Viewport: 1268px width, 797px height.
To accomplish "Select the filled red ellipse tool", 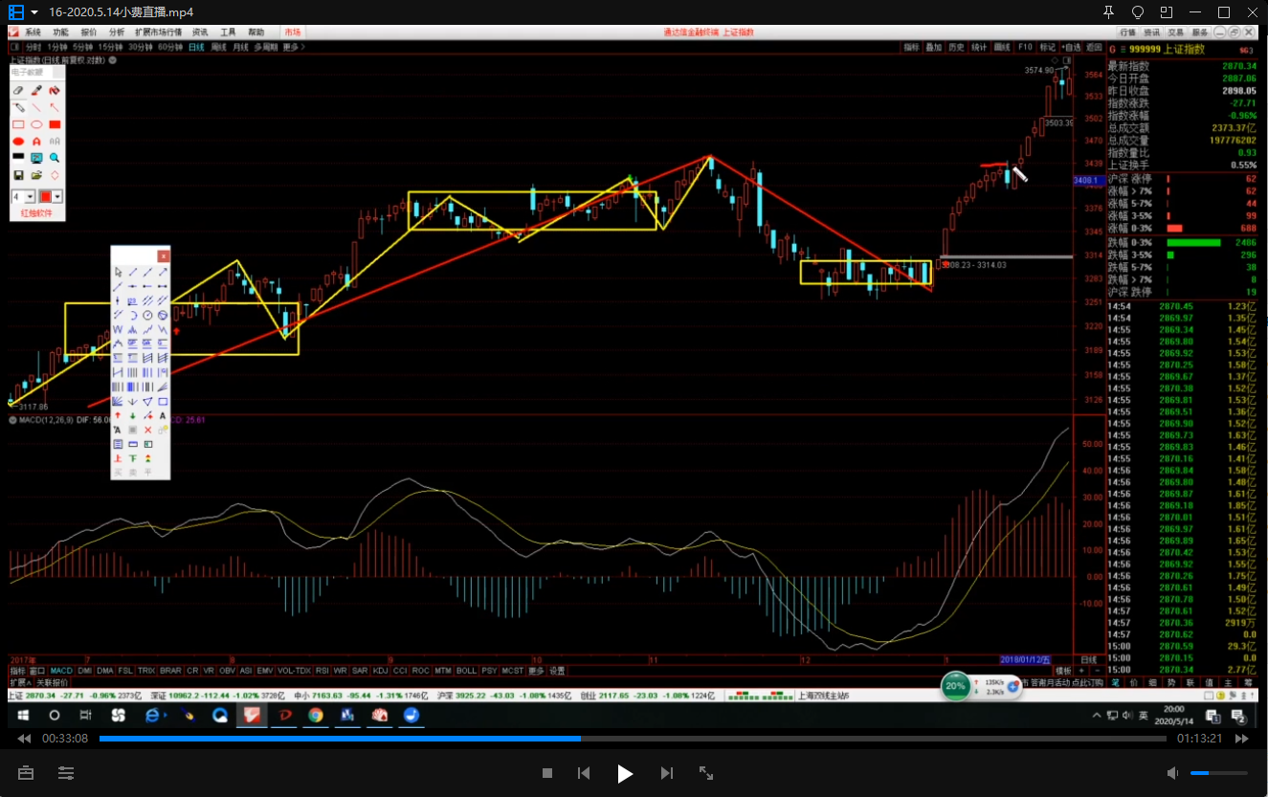I will [18, 142].
